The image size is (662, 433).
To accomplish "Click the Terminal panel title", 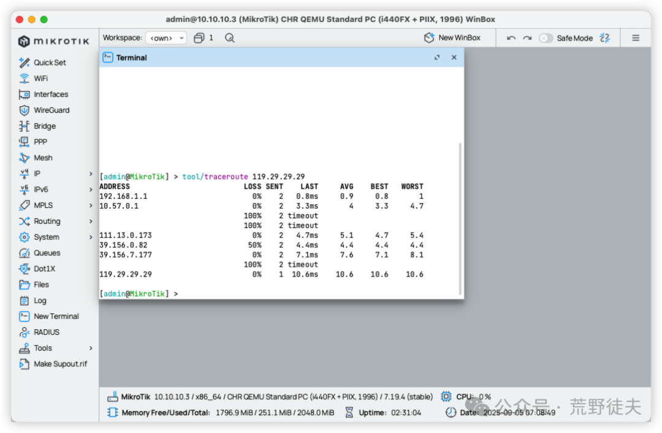I will point(131,58).
